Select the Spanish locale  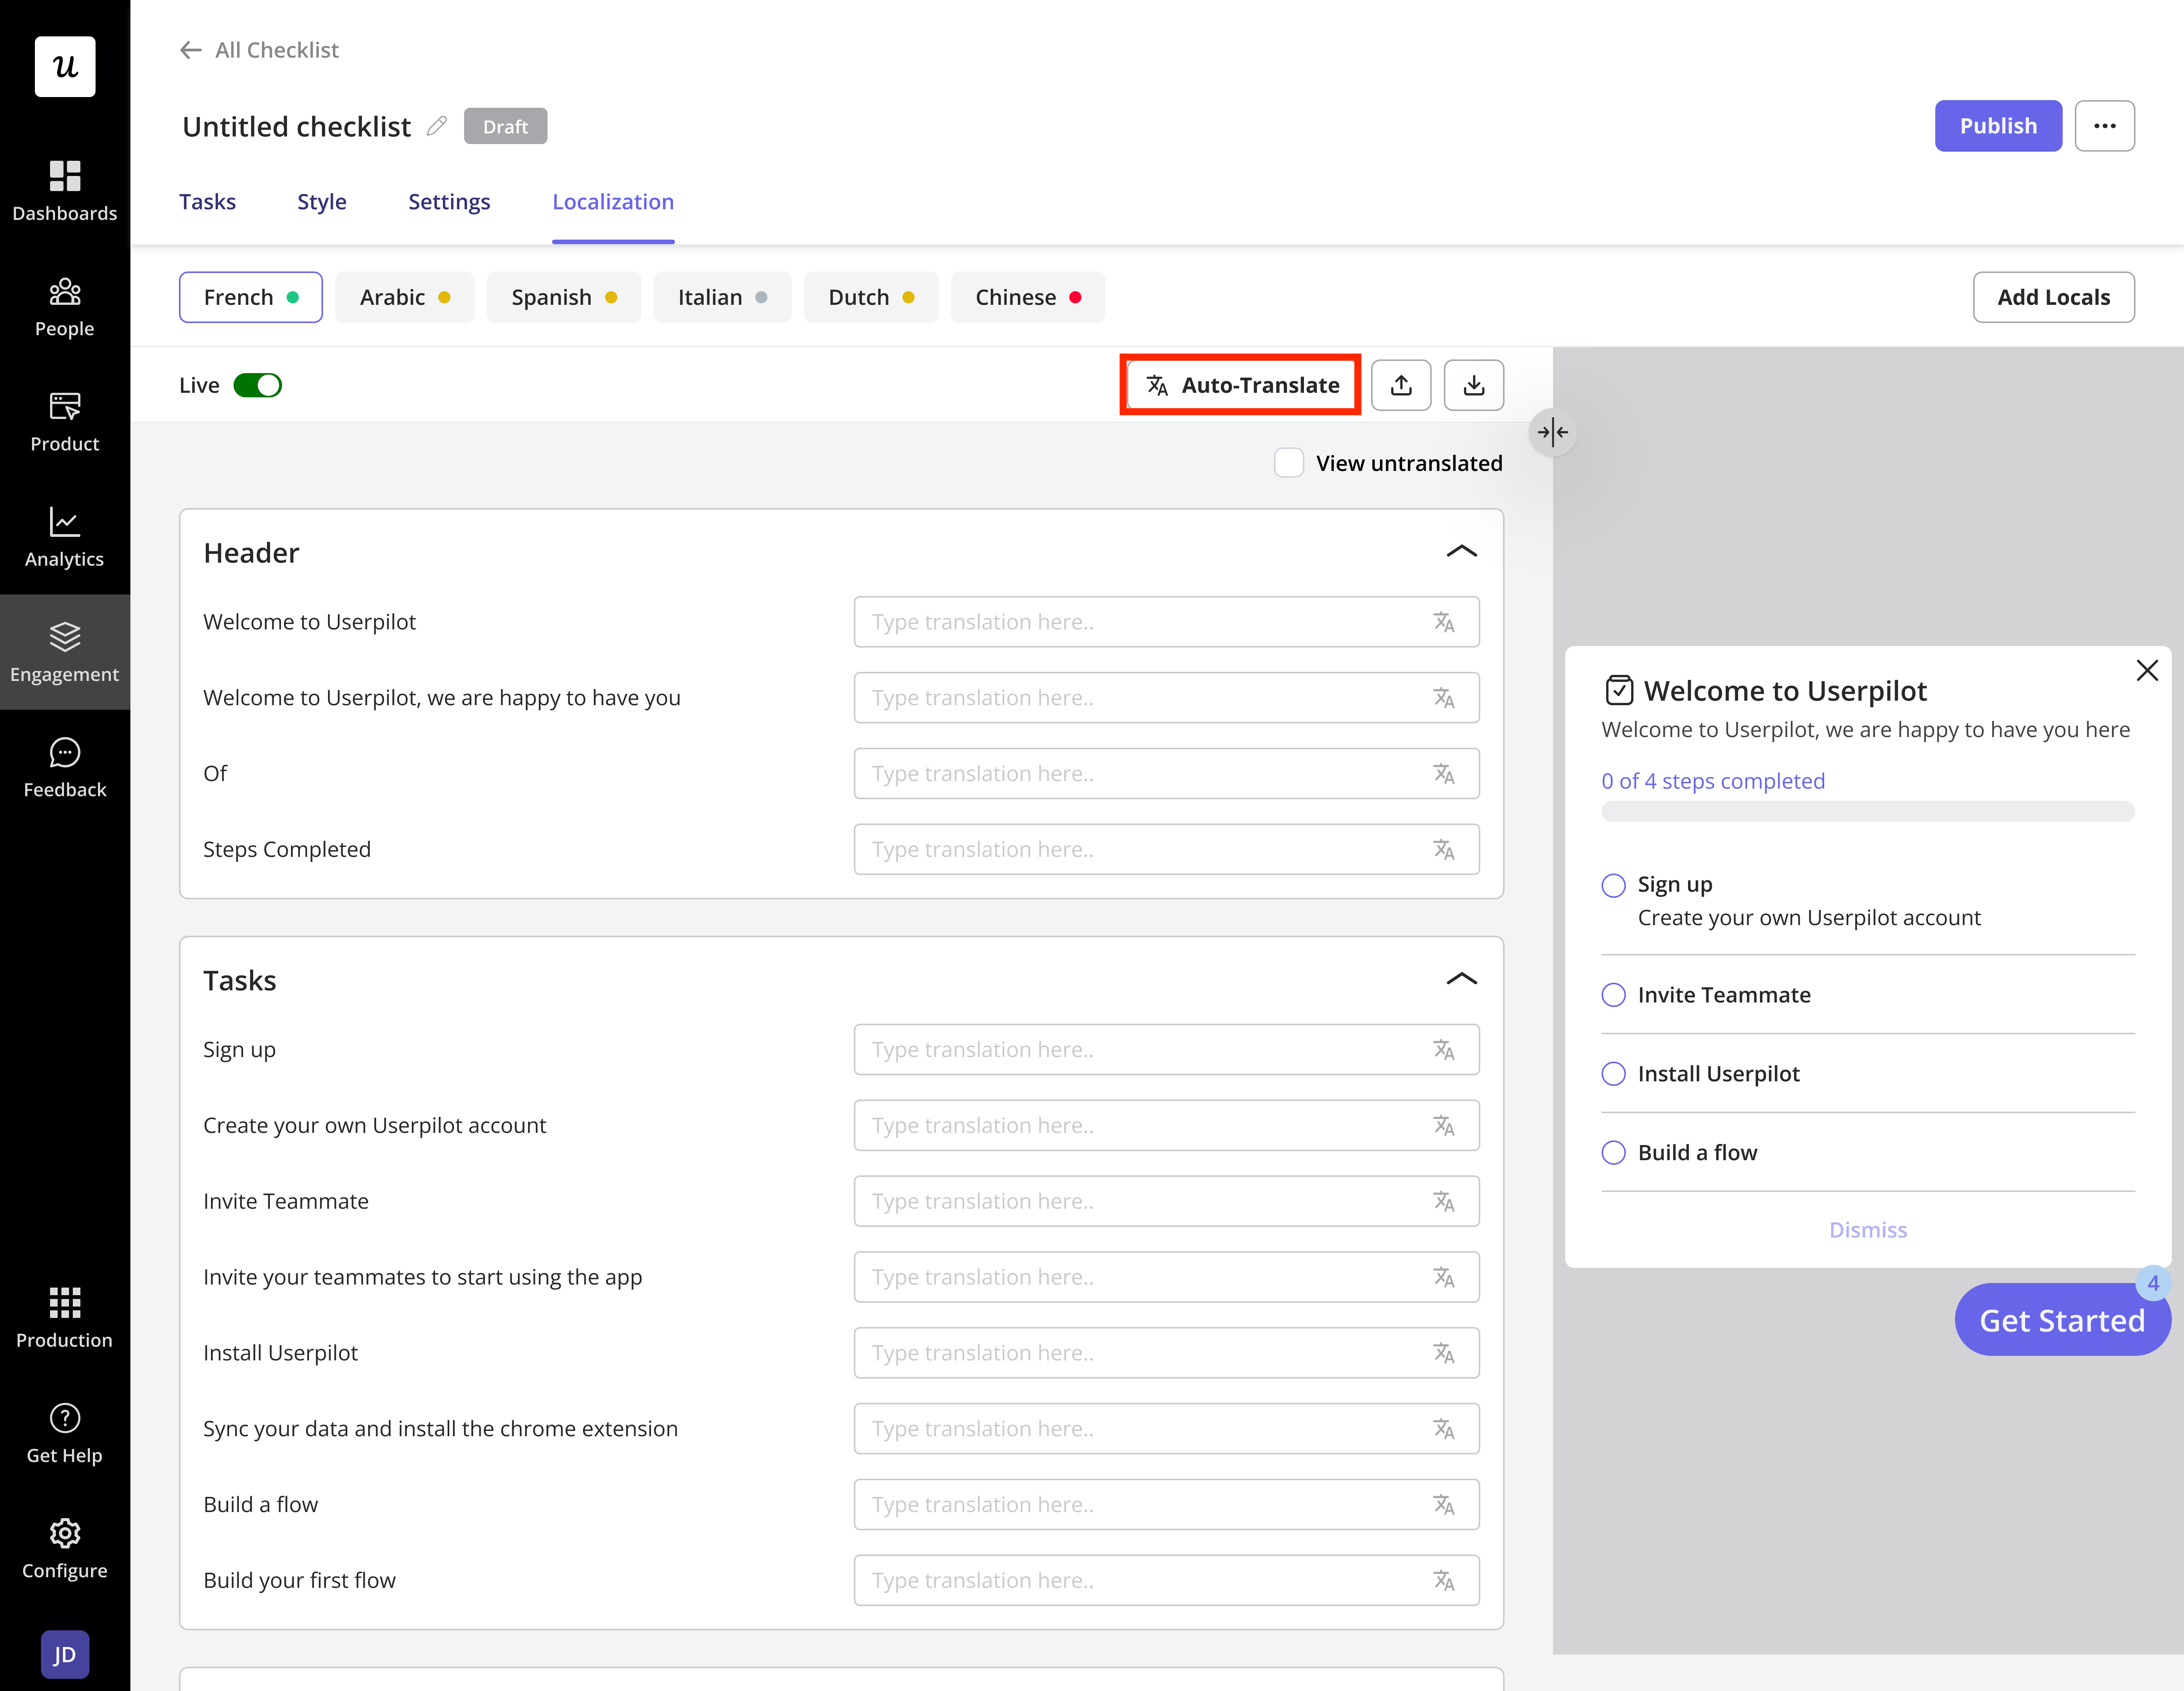pos(564,297)
